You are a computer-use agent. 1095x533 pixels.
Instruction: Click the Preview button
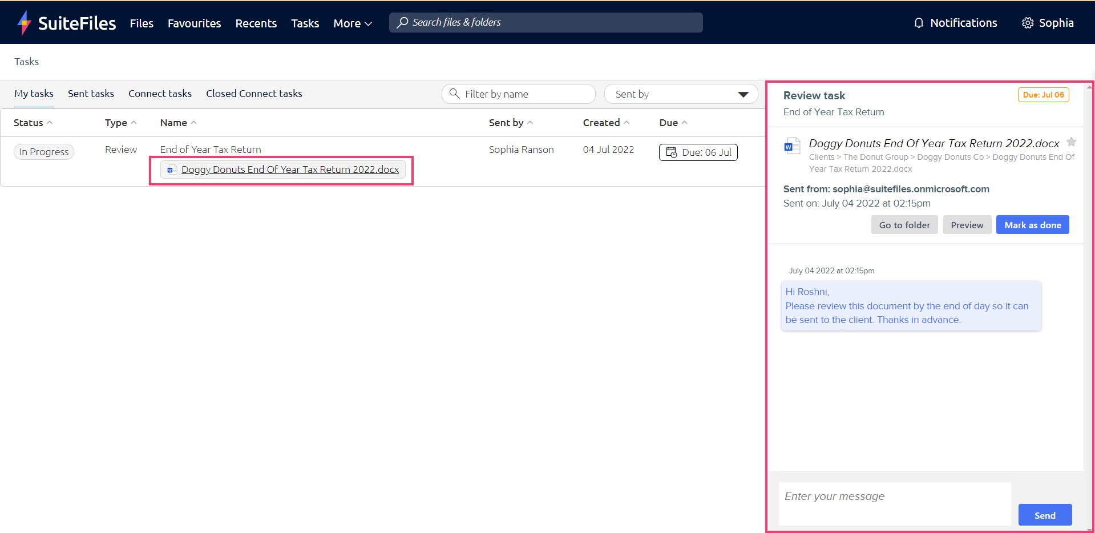967,225
